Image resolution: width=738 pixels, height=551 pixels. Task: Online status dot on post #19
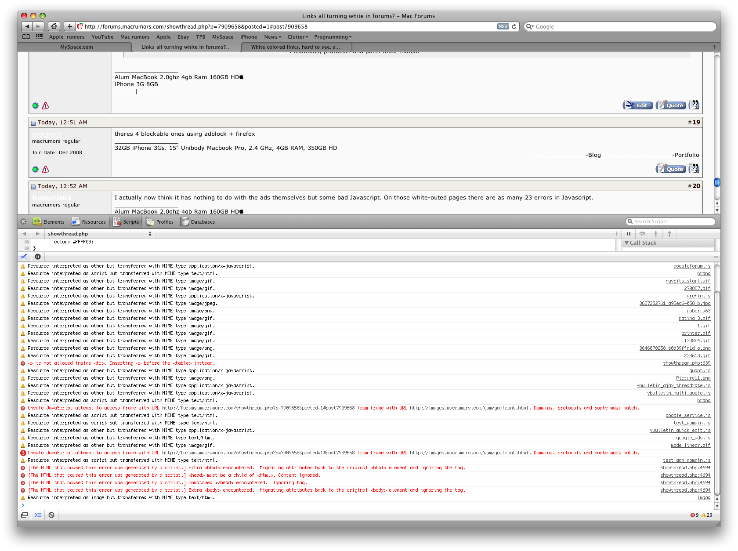35,169
